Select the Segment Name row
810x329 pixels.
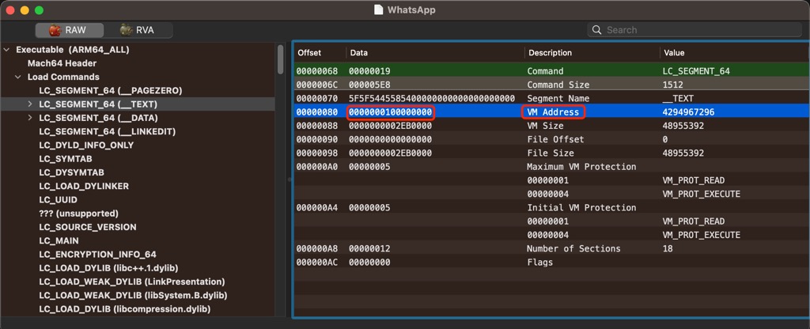coord(551,99)
